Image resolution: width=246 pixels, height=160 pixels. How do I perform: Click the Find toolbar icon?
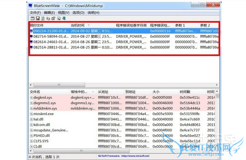[x=59, y=18]
